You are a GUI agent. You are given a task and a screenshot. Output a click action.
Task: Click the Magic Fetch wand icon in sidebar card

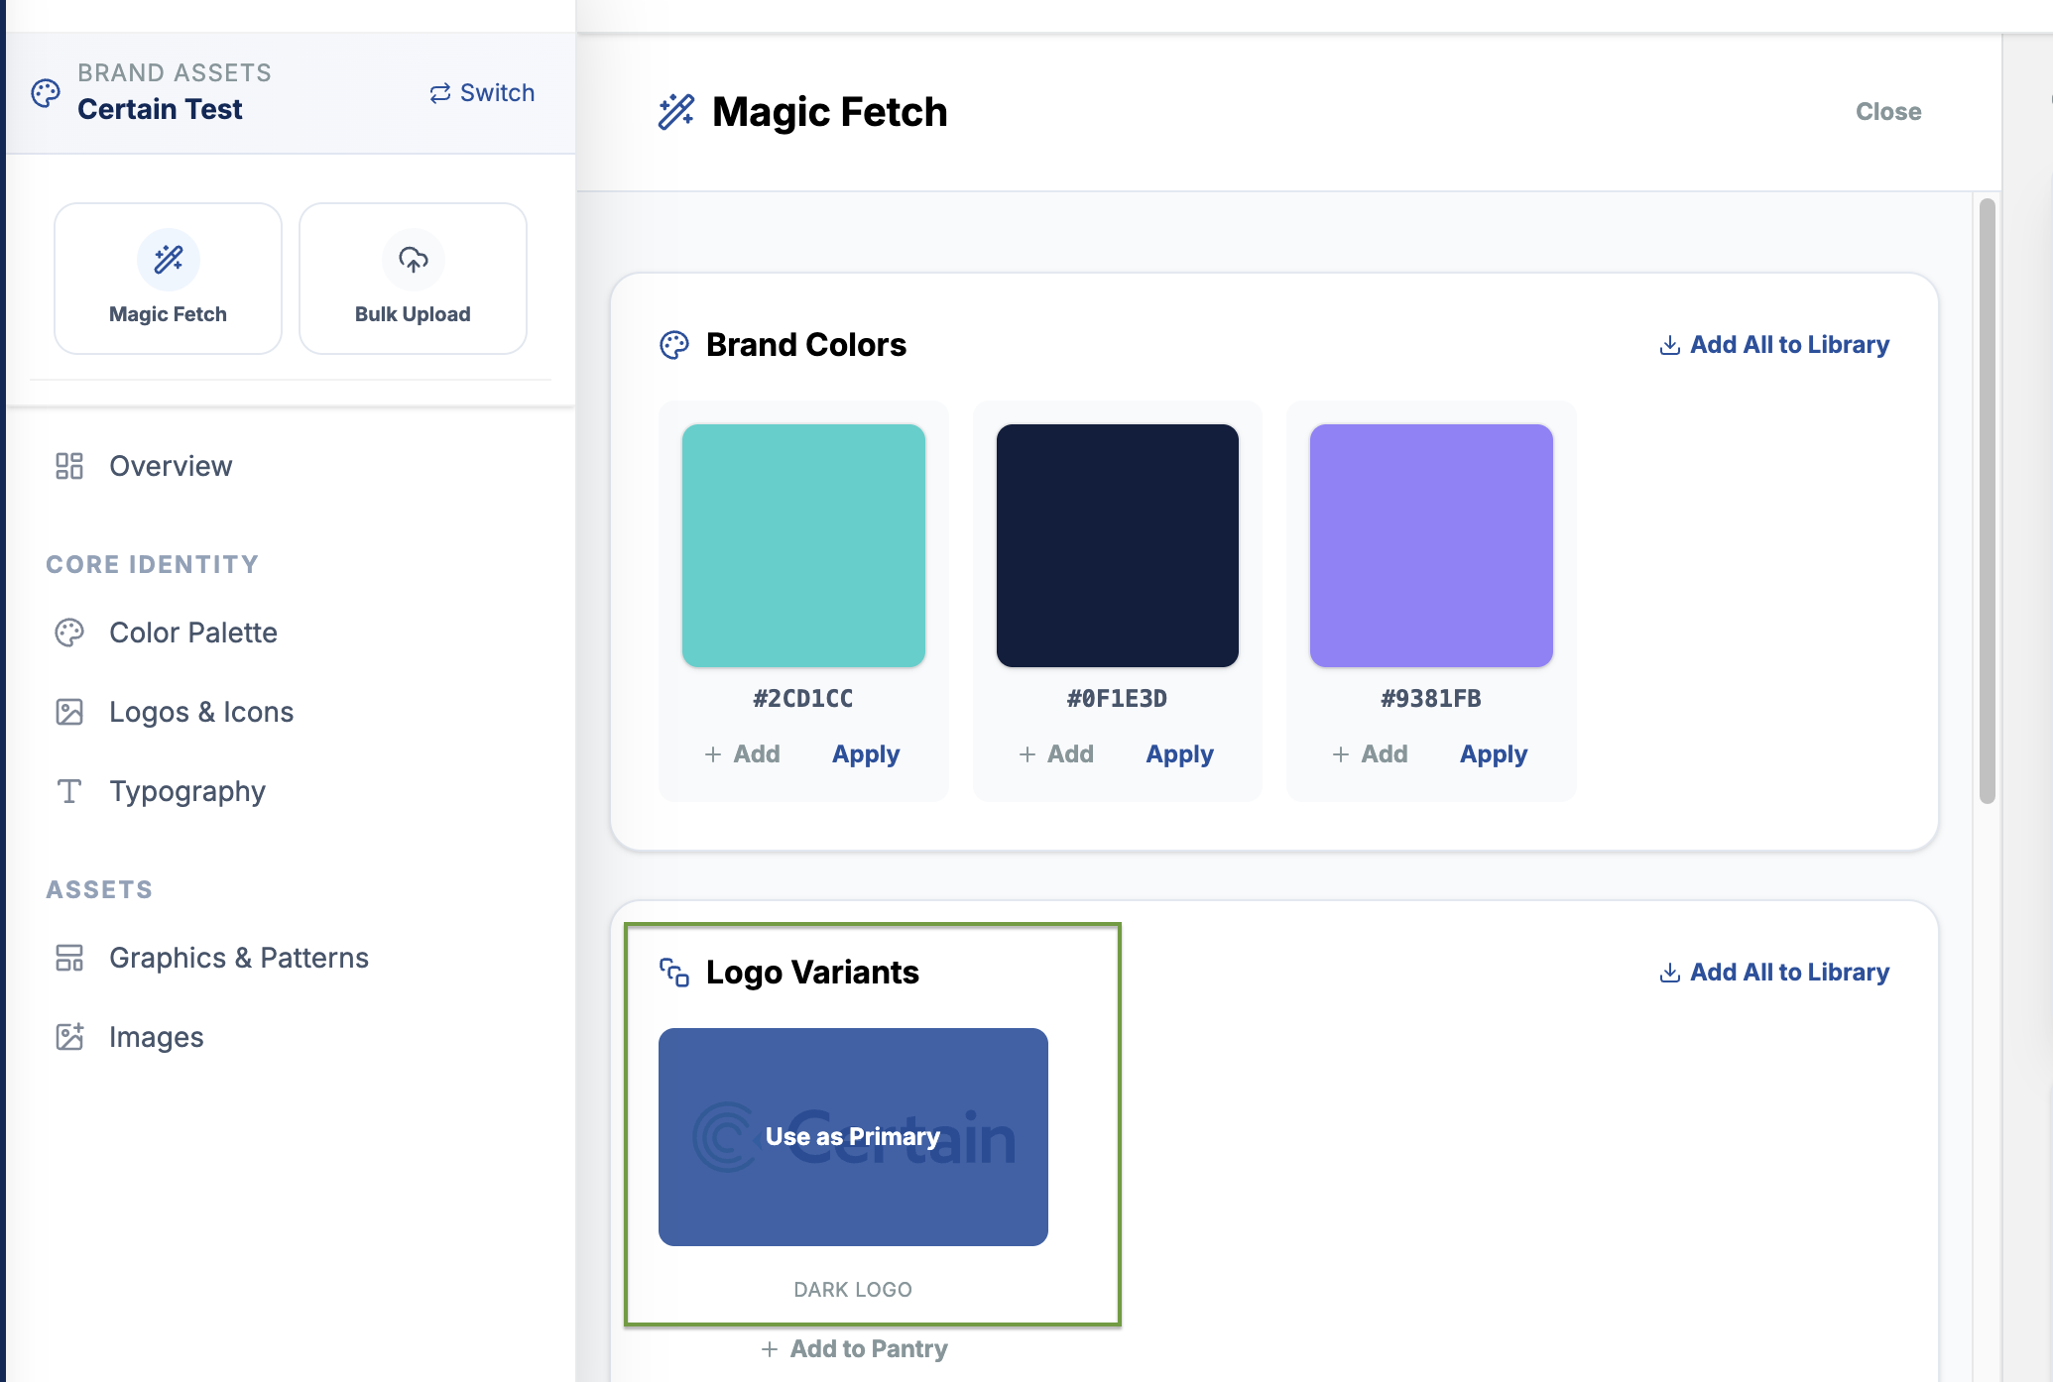169,260
